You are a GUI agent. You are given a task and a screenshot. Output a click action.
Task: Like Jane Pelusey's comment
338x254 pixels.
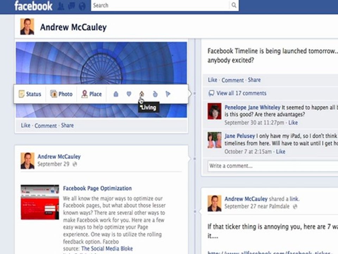281,152
